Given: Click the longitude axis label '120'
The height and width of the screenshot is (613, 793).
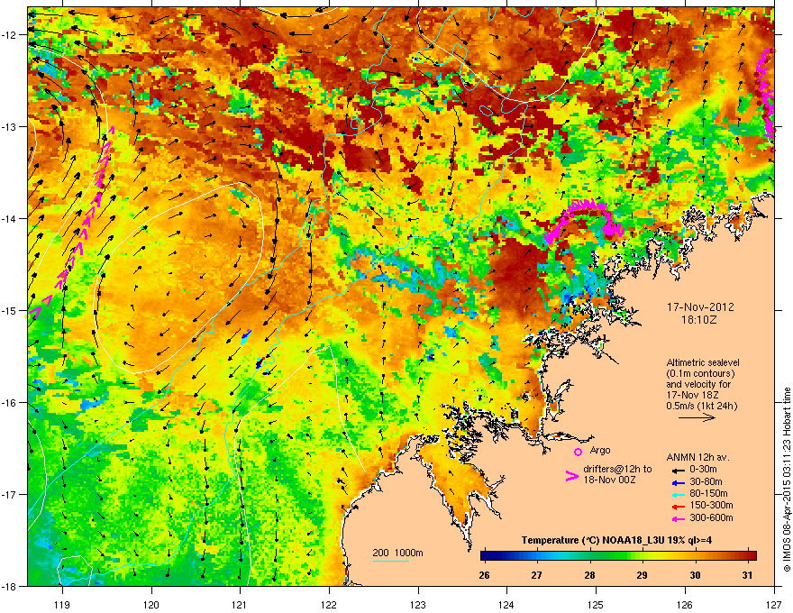Looking at the screenshot, I should [x=151, y=604].
